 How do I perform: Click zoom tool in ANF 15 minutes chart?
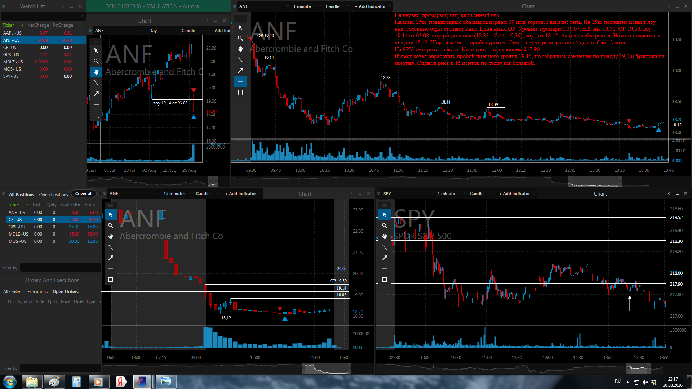coord(111,225)
